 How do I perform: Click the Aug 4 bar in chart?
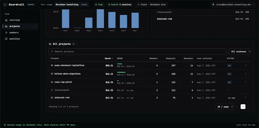point(100,19)
